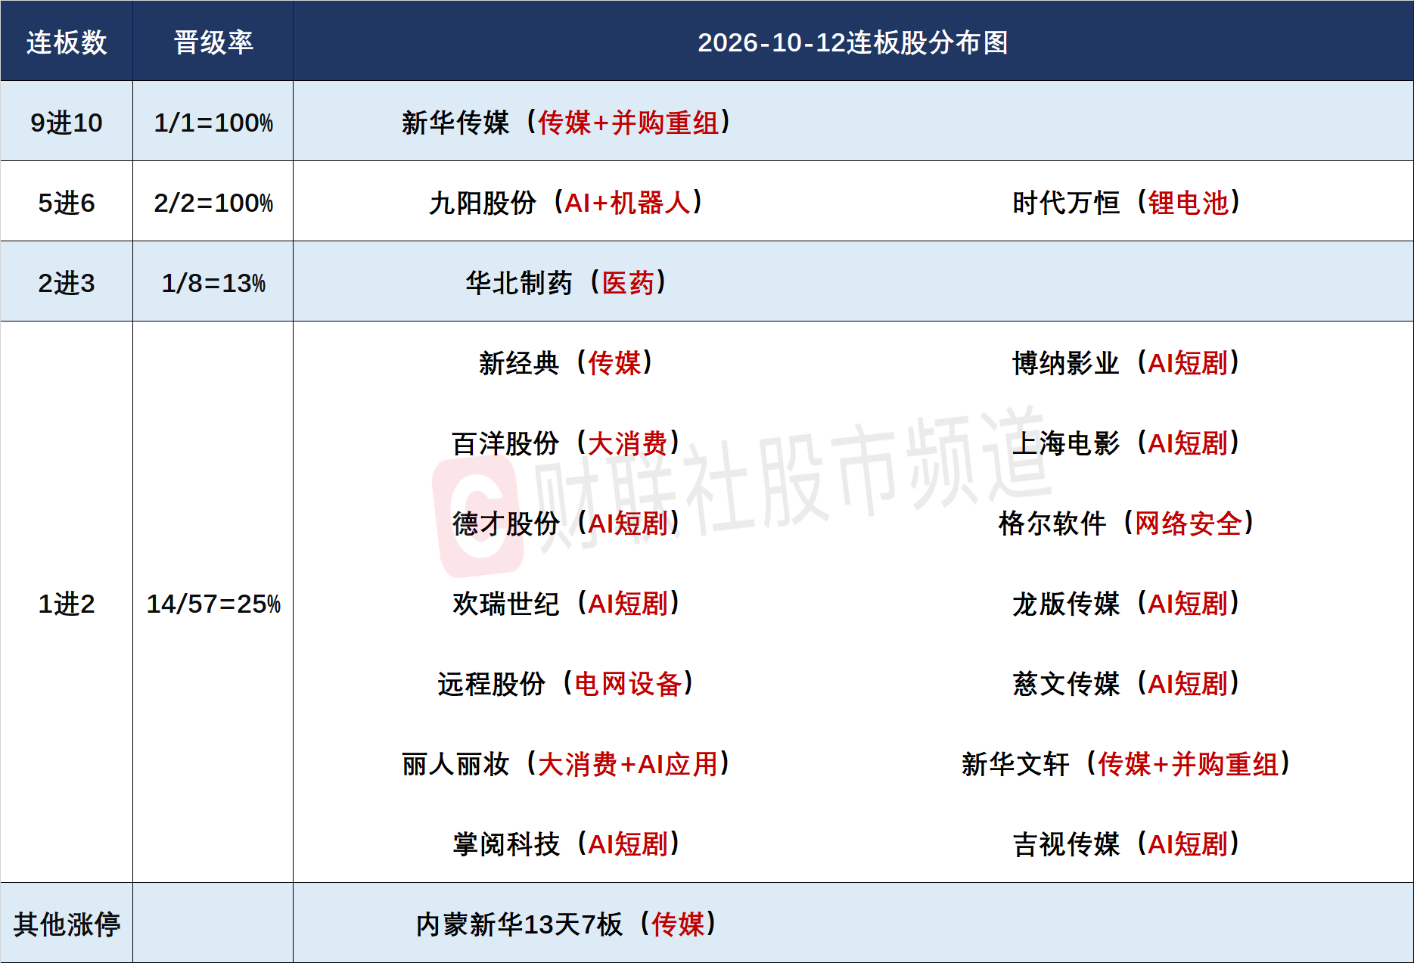1414x963 pixels.
Task: Click the 1/1=100% rate cell
Action: 213,123
